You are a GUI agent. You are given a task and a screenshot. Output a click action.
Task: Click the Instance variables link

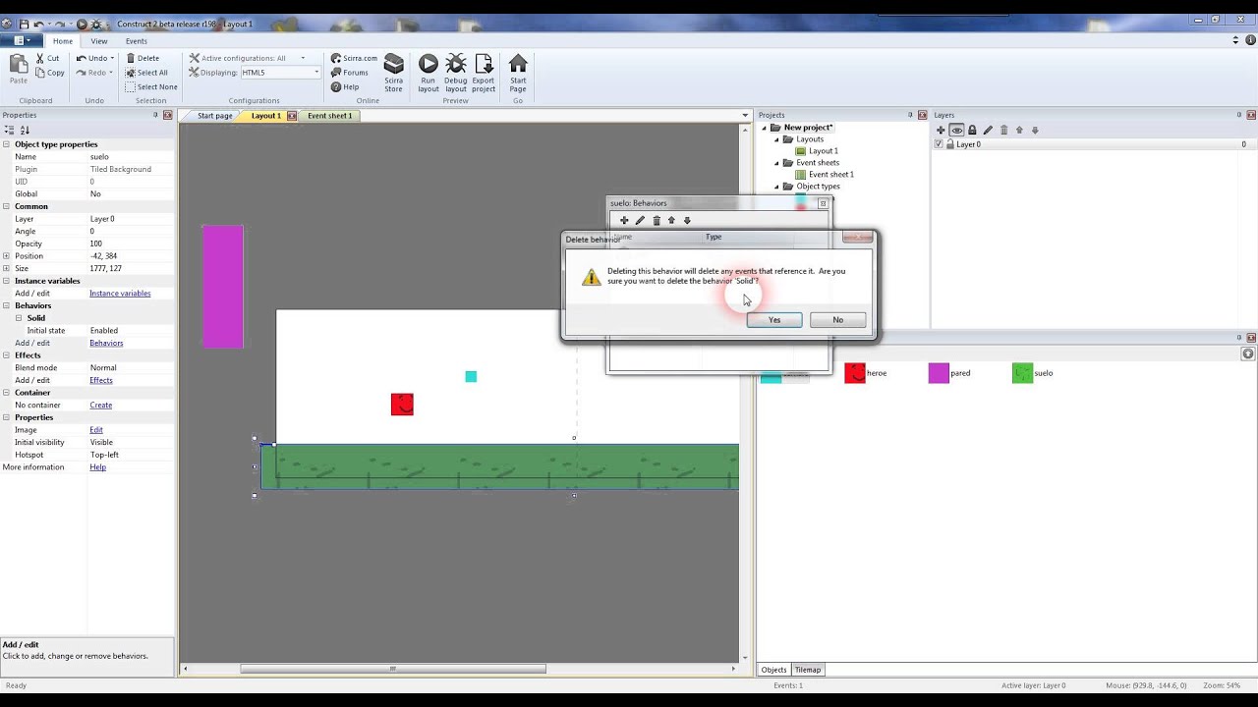tap(120, 294)
